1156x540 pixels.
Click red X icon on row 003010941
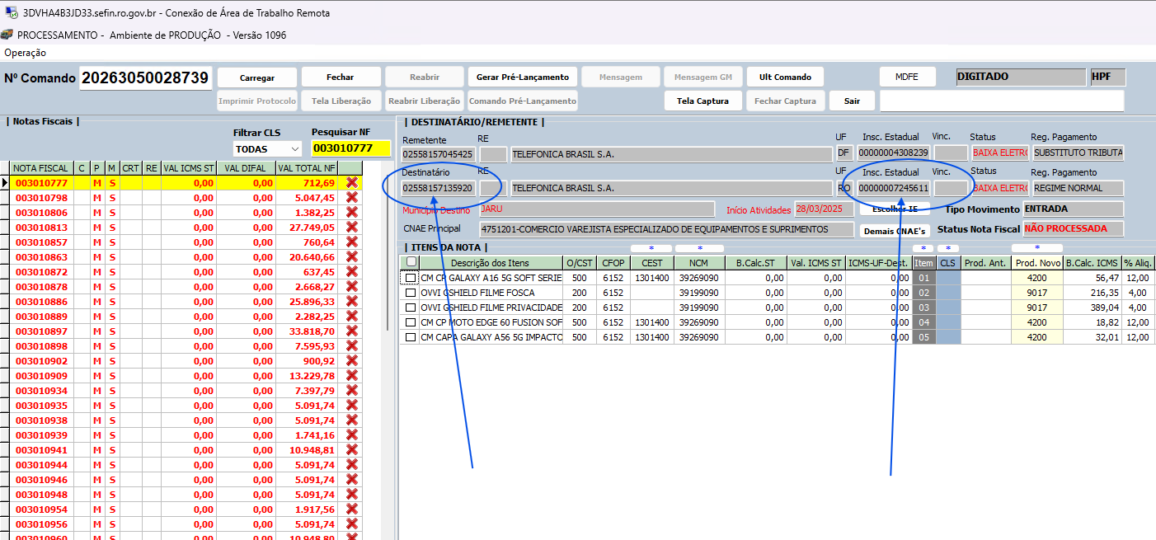pos(352,450)
